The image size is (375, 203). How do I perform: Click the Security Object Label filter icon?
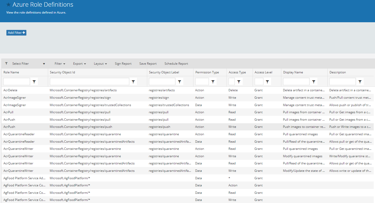click(x=180, y=82)
